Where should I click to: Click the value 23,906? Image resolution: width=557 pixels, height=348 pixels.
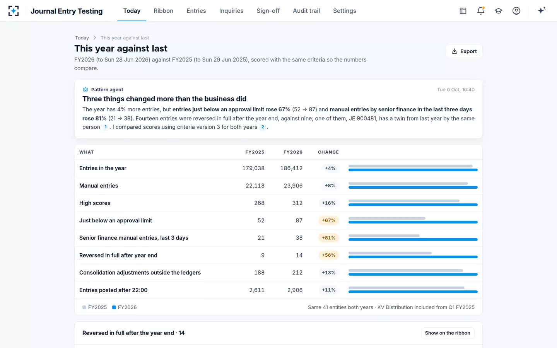[293, 186]
